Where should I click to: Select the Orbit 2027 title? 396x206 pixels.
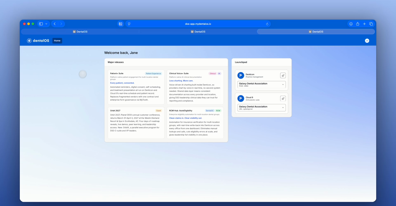click(115, 111)
